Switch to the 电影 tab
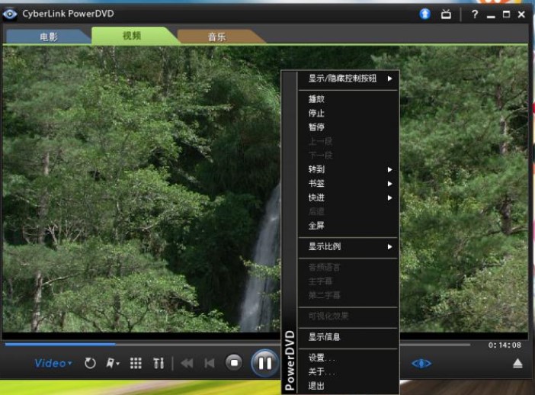 click(48, 36)
